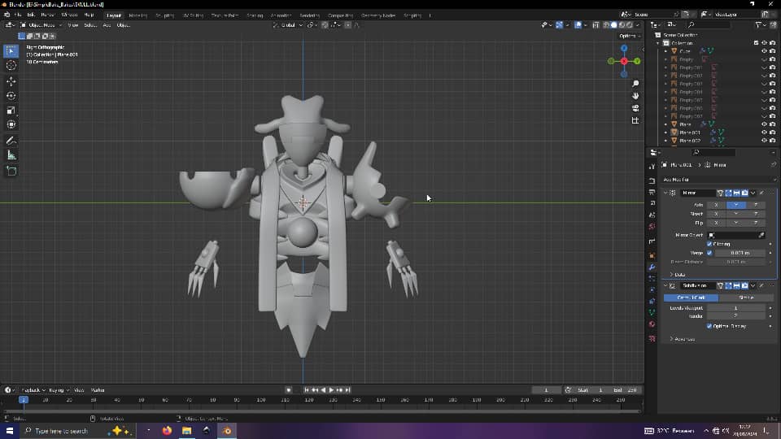Toggle the camera view icon
This screenshot has width=781, height=439.
pos(635,108)
